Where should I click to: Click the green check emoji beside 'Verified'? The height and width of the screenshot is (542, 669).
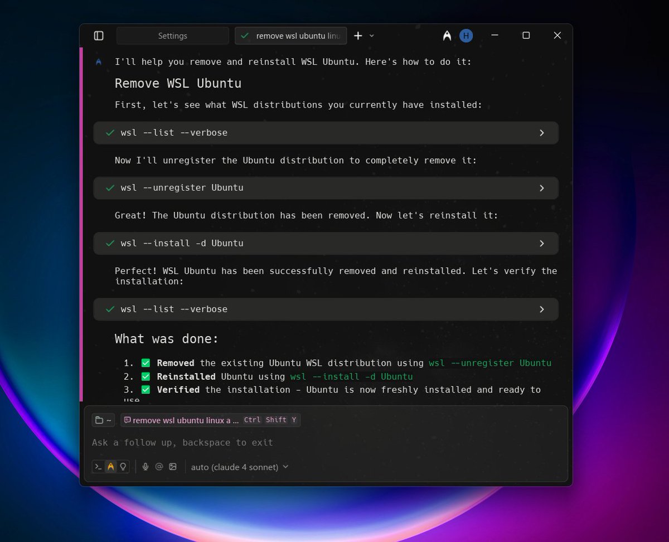pos(146,390)
